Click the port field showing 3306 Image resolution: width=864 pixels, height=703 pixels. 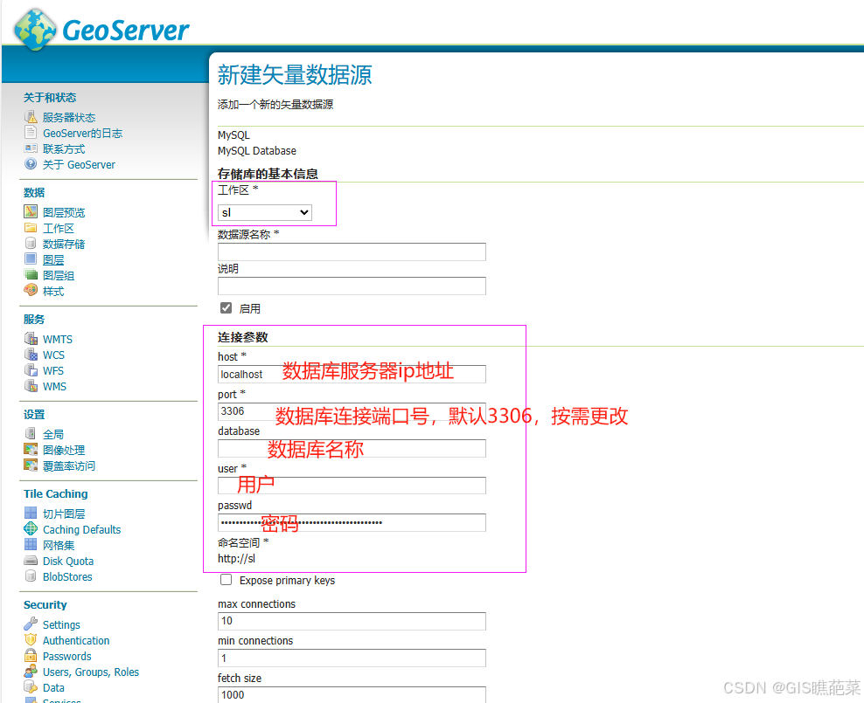(352, 411)
